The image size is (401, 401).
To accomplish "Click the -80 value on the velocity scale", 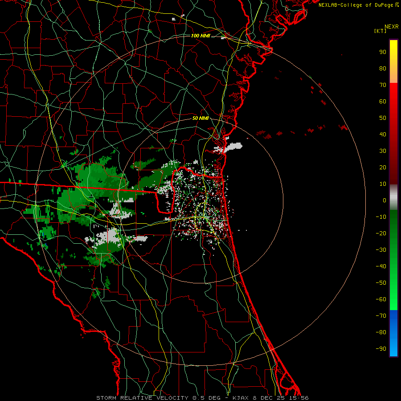I will click(381, 332).
